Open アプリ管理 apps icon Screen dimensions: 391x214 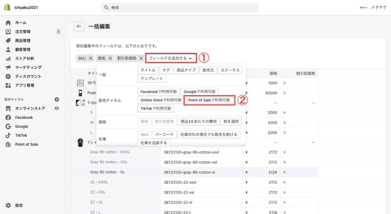point(8,86)
